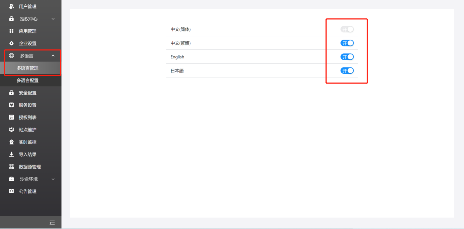Click the 企业设置 gear icon
The width and height of the screenshot is (464, 229).
pos(11,43)
